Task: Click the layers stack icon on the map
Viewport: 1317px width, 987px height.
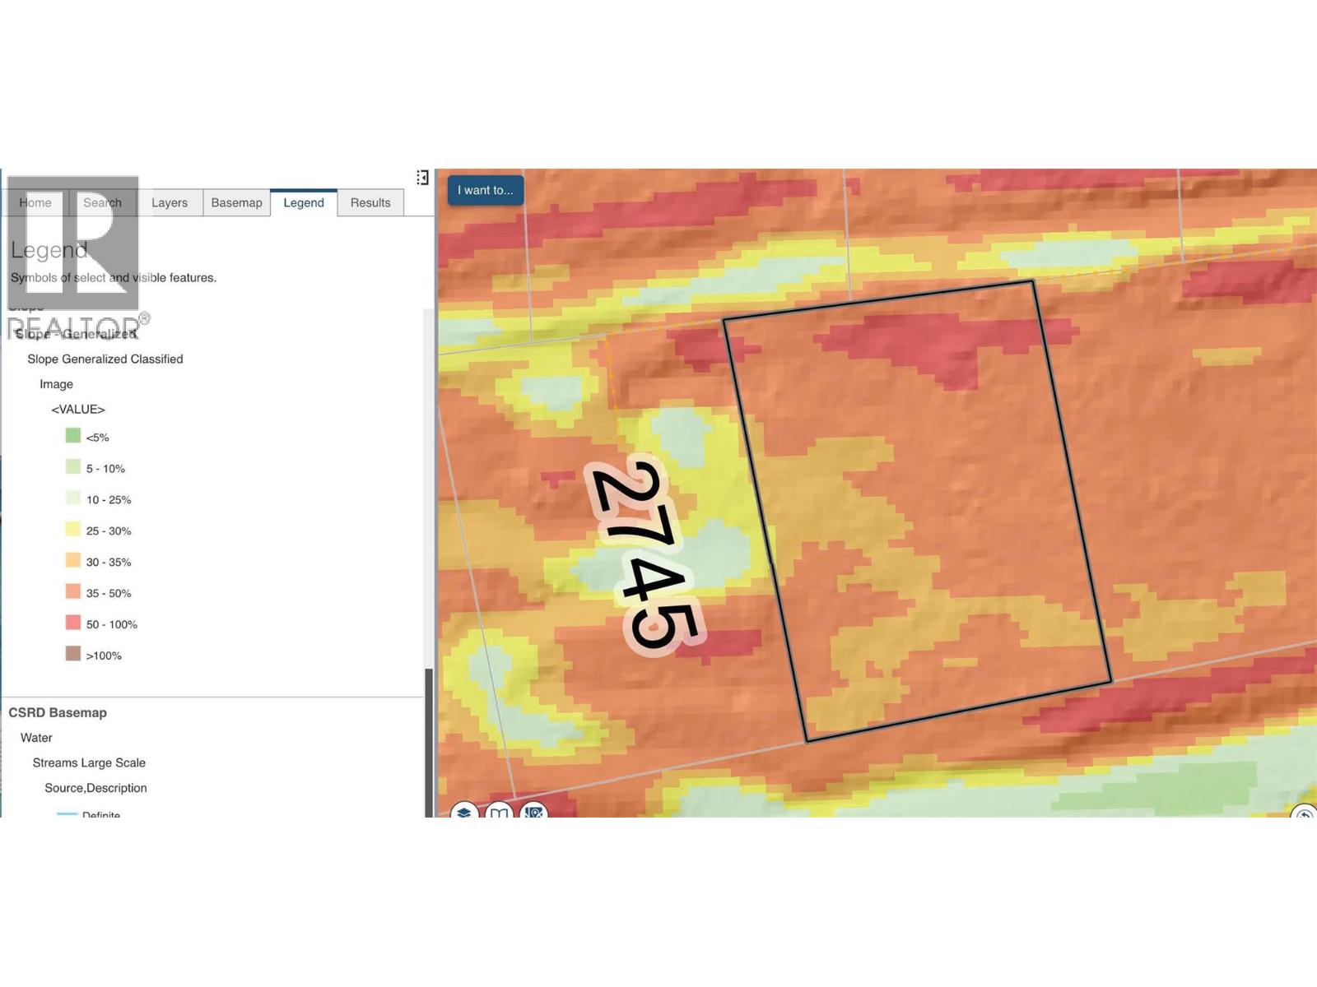Action: [x=464, y=811]
